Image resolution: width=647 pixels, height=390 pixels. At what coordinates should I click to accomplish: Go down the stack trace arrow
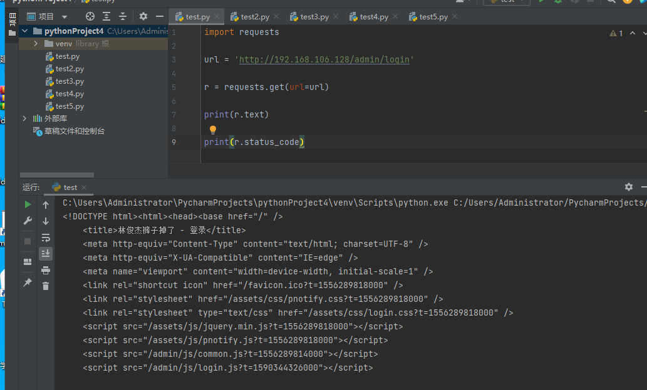tap(46, 221)
